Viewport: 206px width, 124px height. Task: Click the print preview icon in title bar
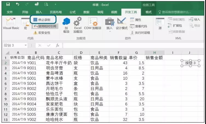tap(47, 4)
